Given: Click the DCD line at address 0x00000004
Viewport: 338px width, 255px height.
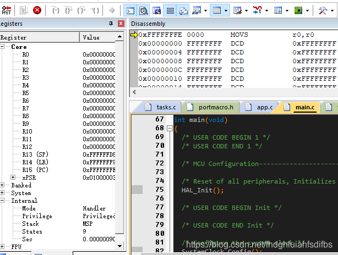Looking at the screenshot, I should tap(238, 52).
